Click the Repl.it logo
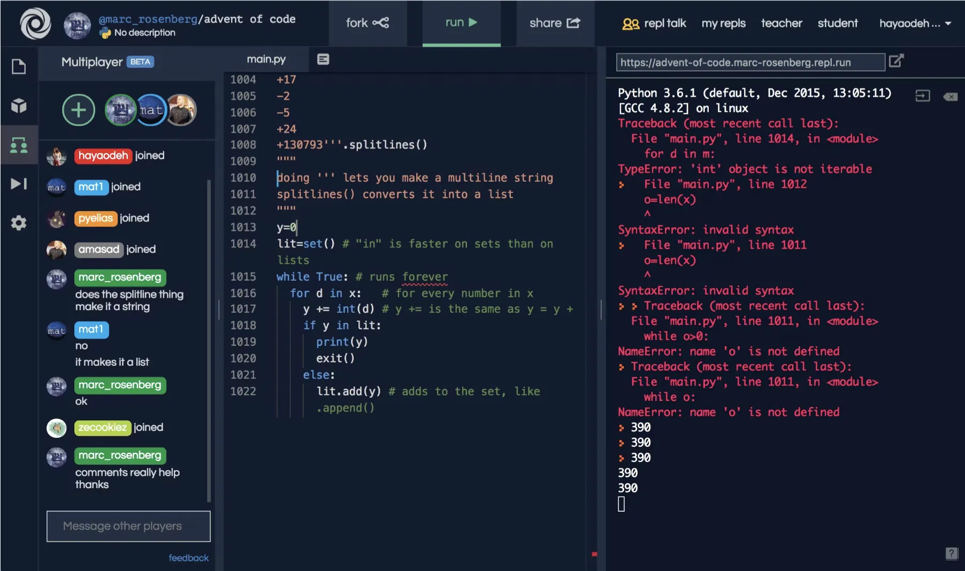The width and height of the screenshot is (965, 571). point(35,24)
